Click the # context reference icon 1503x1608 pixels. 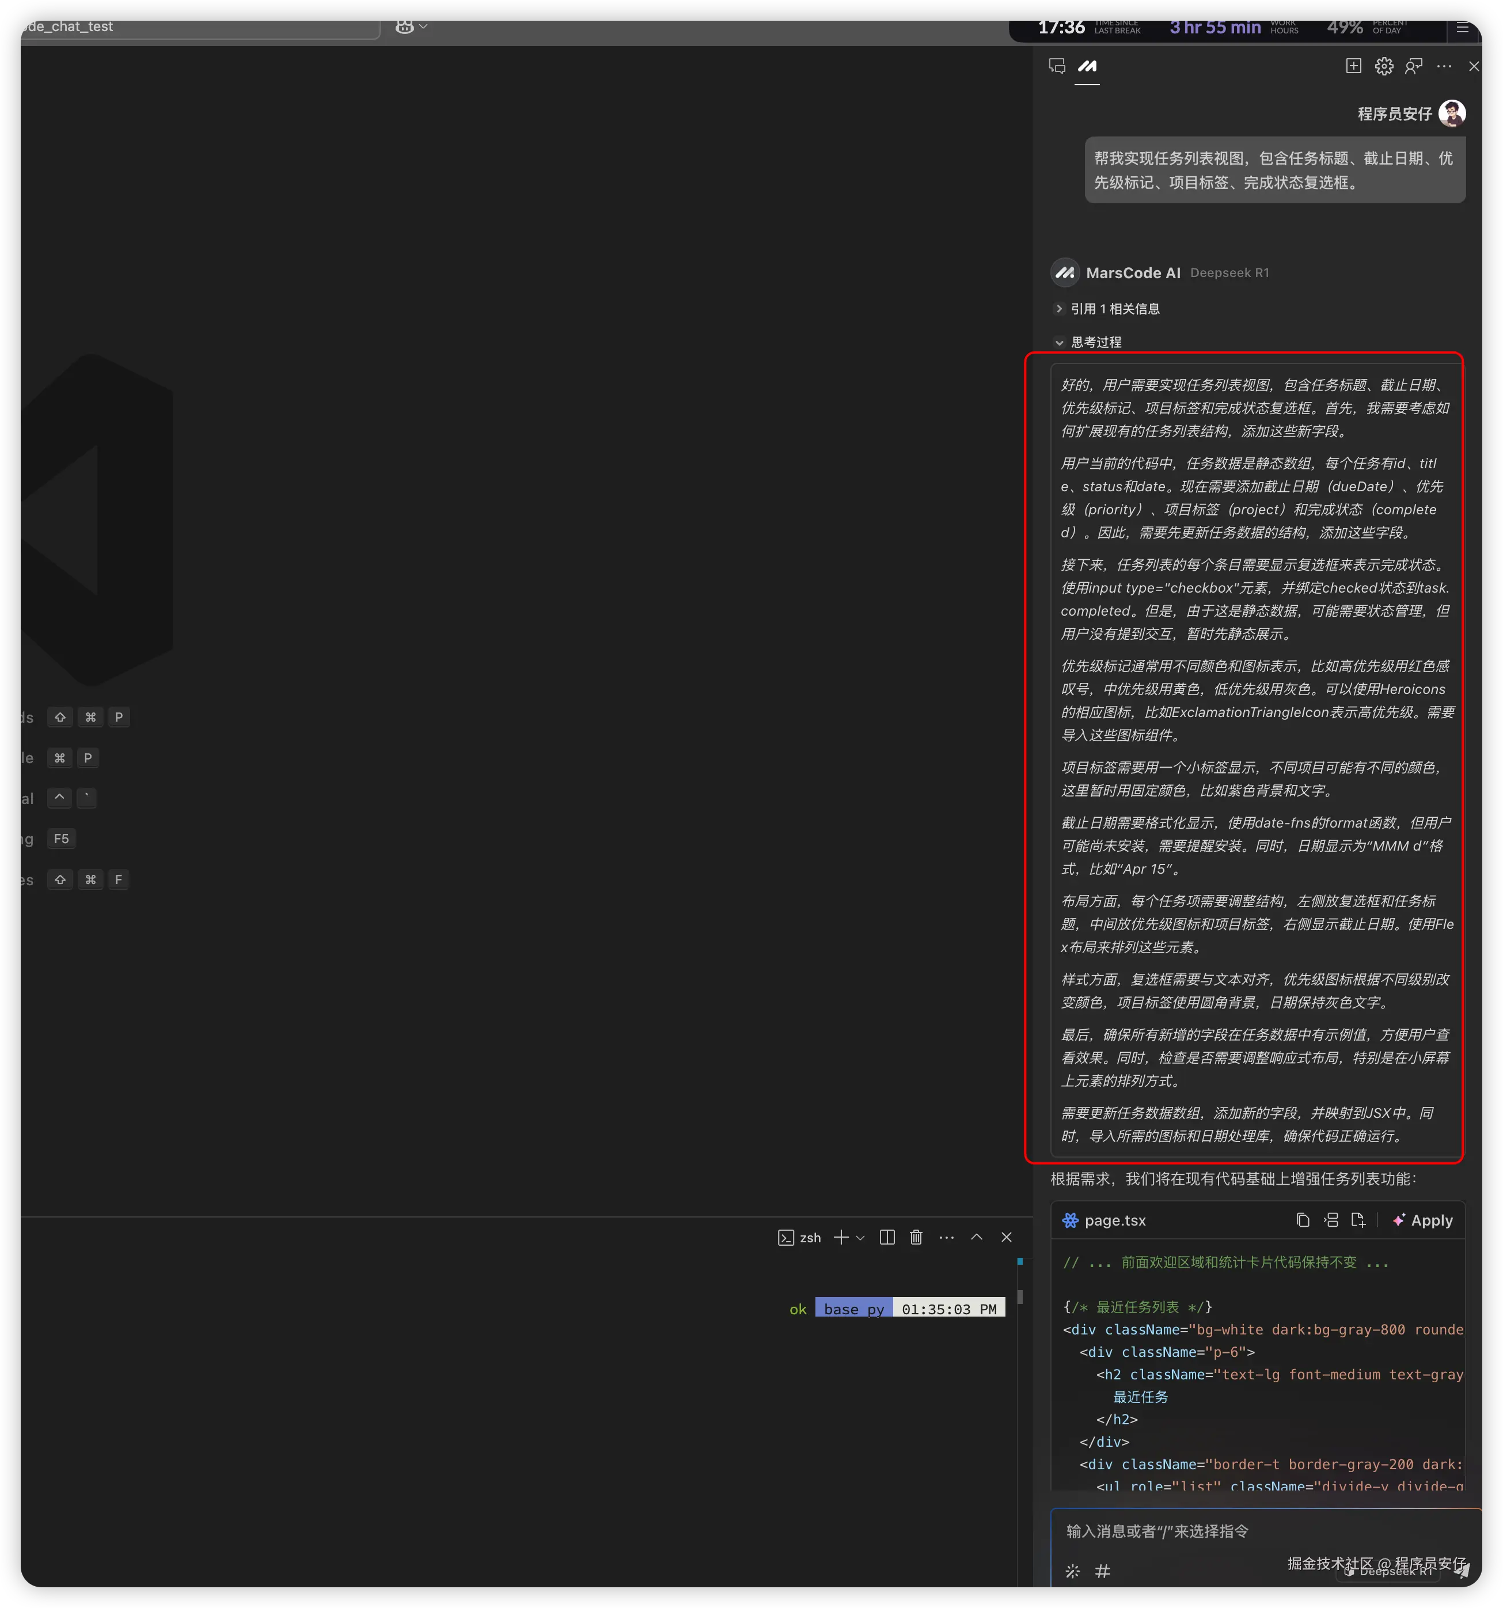tap(1103, 1571)
